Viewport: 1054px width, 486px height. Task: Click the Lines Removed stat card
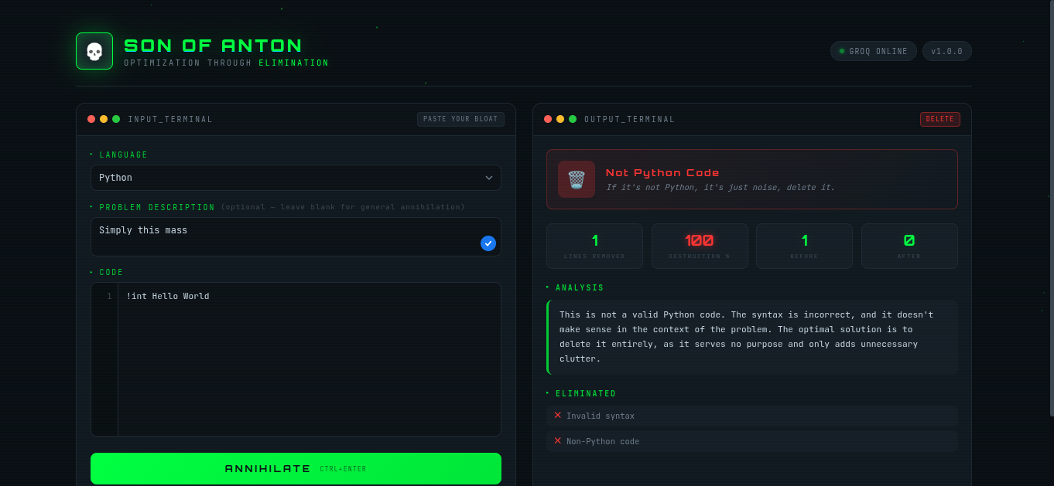(x=594, y=246)
